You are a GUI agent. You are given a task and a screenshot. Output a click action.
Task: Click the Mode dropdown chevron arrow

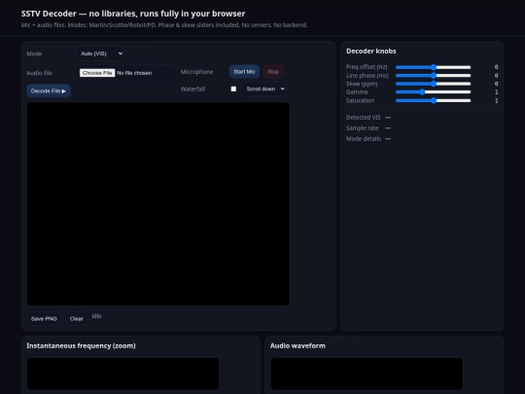[121, 54]
